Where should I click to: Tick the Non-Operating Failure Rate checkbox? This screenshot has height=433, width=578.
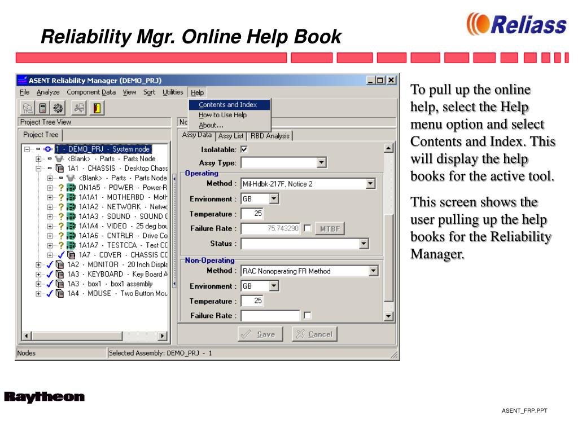[x=307, y=315]
